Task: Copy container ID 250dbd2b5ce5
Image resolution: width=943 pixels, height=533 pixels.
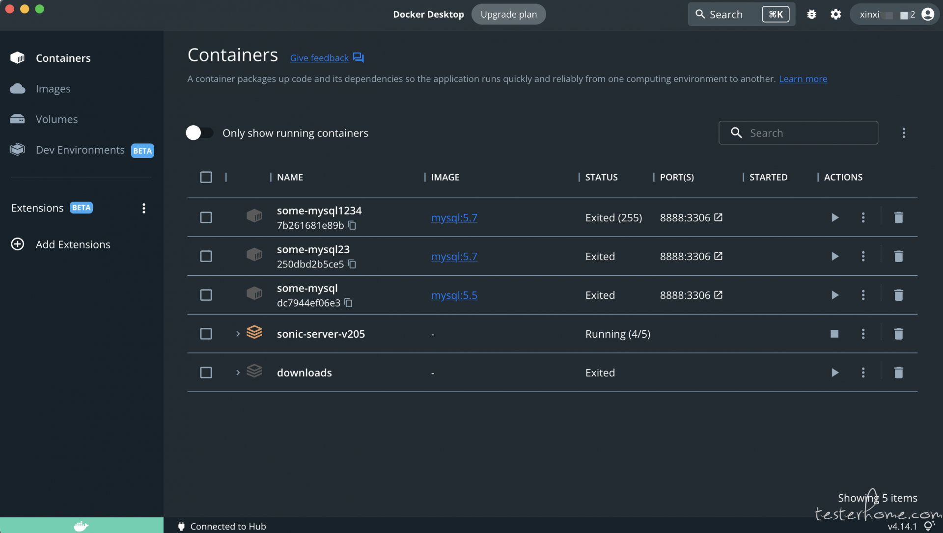Action: (x=352, y=264)
